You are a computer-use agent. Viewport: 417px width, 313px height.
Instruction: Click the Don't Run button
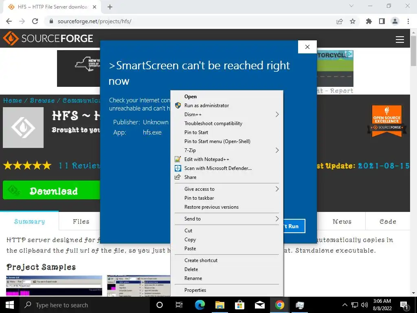coord(293,226)
